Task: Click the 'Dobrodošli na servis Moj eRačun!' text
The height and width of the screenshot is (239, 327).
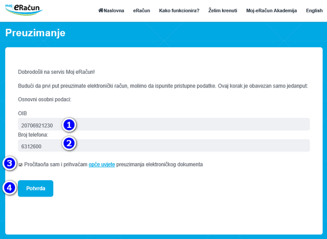Action: tap(56, 72)
